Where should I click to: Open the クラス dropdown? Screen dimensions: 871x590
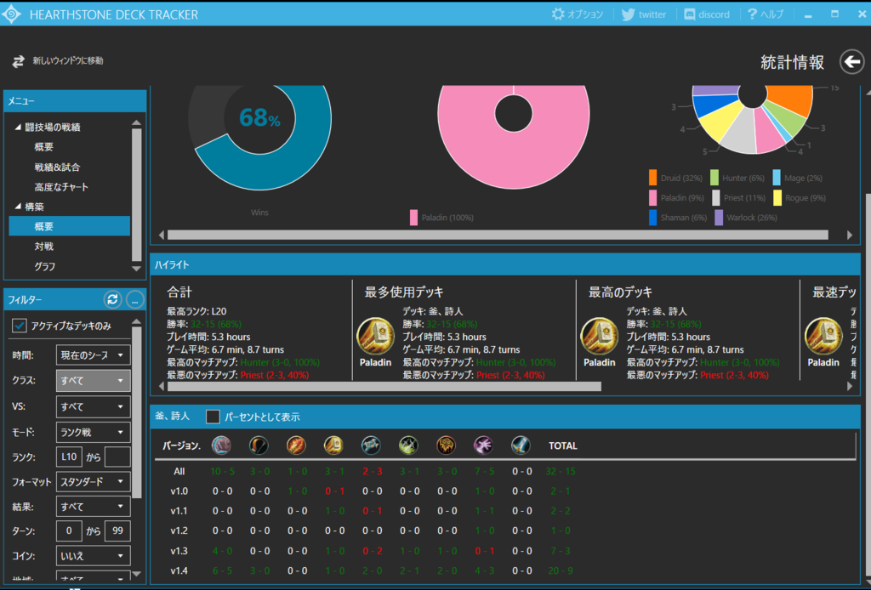coord(93,381)
